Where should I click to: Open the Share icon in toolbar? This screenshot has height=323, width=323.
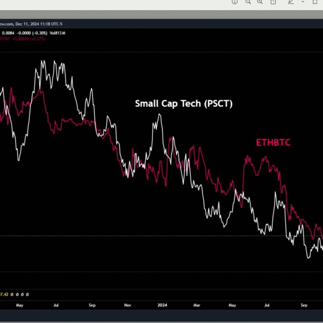click(273, 2)
